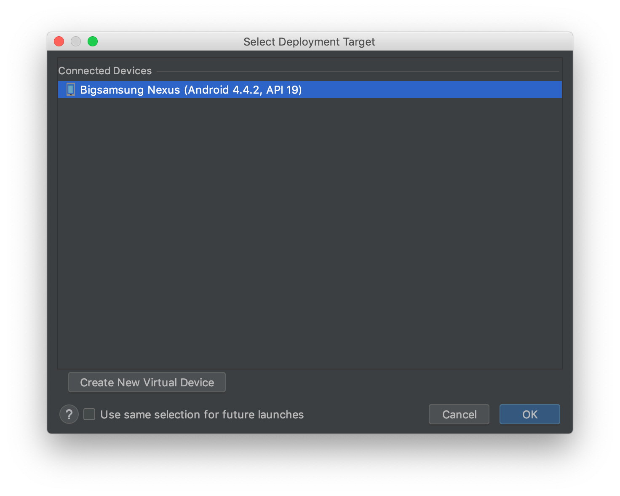The image size is (620, 496).
Task: Confirm the deployment target with OK
Action: [x=530, y=414]
